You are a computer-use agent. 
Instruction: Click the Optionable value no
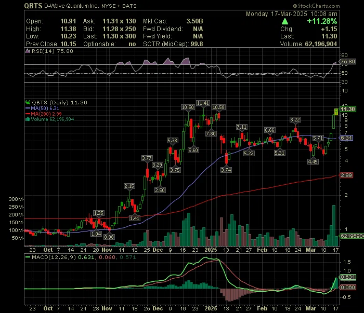point(132,44)
